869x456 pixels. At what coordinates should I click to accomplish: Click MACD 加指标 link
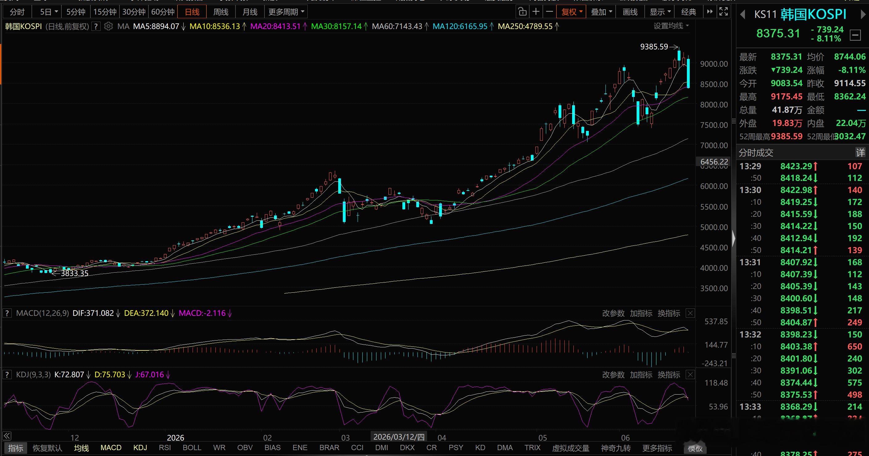point(641,313)
